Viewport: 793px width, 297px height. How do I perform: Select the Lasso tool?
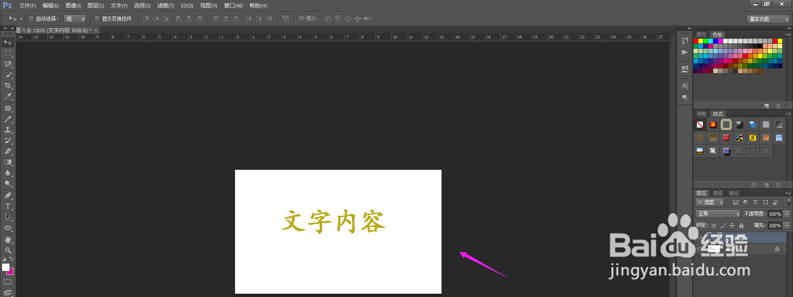[x=8, y=64]
